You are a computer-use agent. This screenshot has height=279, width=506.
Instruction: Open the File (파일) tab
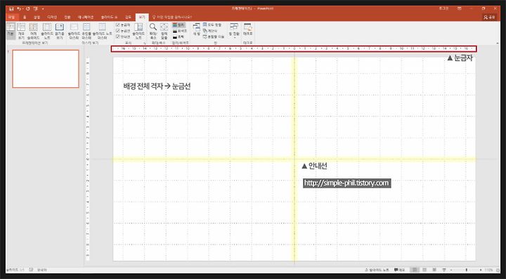[12, 17]
